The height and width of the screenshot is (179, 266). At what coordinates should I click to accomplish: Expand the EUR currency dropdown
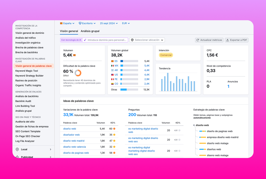click(x=125, y=23)
